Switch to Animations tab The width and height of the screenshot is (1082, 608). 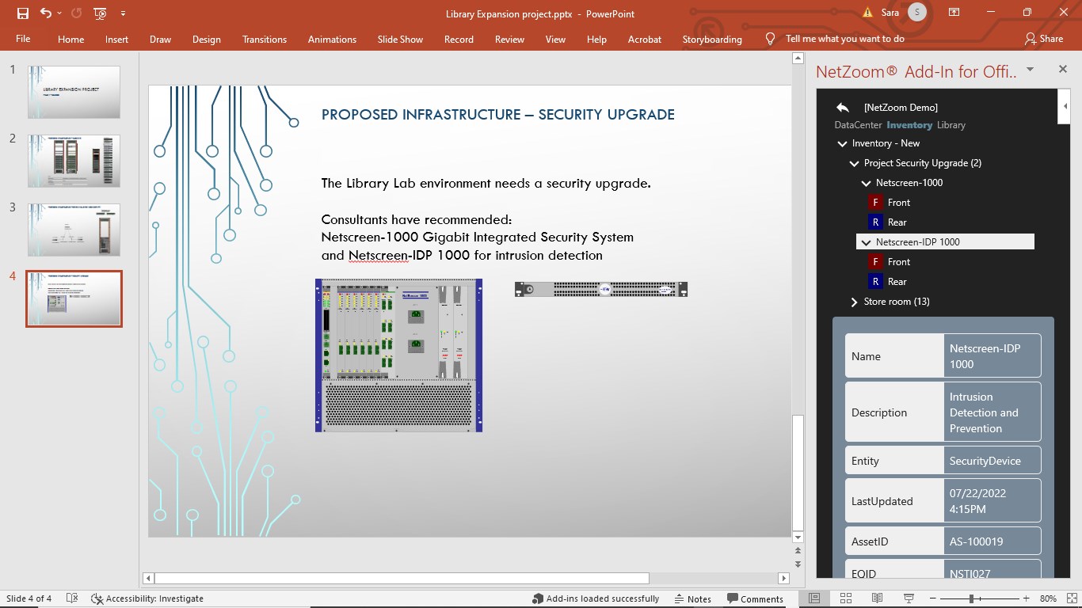point(332,39)
